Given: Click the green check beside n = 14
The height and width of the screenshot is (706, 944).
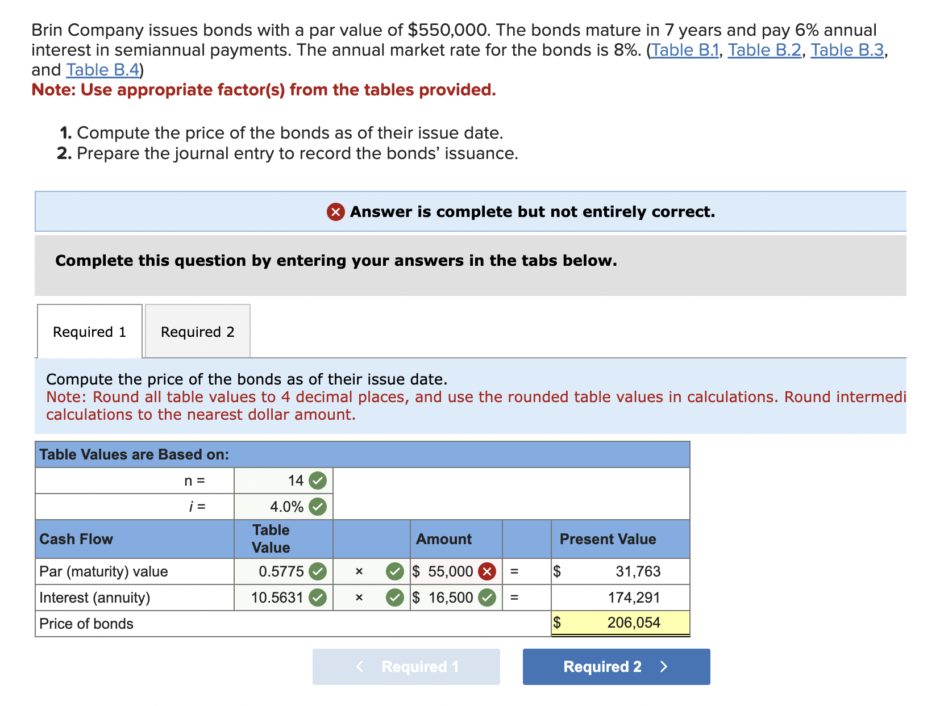Looking at the screenshot, I should click(318, 481).
